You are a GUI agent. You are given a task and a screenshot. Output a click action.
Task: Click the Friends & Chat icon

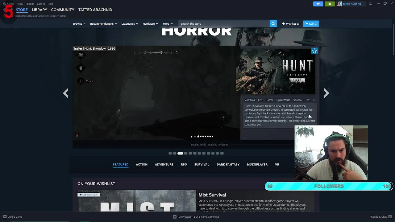tap(390, 217)
